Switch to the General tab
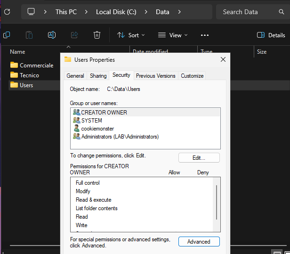 click(x=75, y=76)
